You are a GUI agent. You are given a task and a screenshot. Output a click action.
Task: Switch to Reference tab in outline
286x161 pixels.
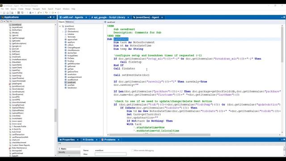coord(70,22)
